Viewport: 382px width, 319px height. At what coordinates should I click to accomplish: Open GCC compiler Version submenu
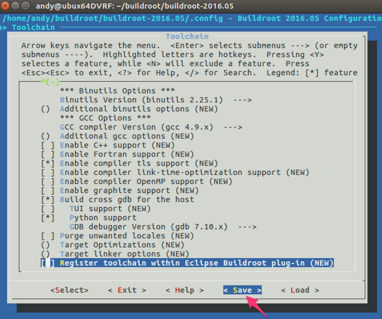tap(151, 127)
